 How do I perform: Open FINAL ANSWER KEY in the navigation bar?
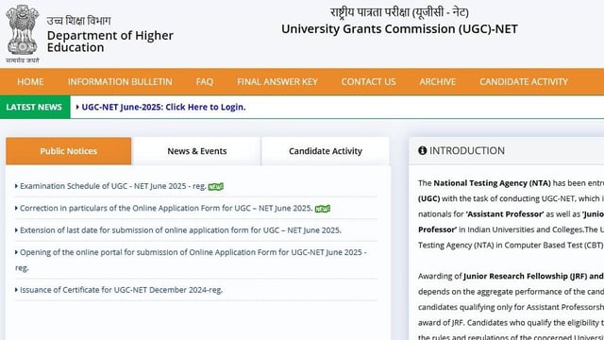[x=277, y=82]
